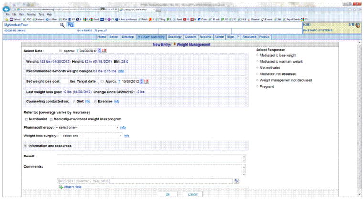The image size is (364, 199).
Task: Select Pregnant response option
Action: click(x=257, y=86)
